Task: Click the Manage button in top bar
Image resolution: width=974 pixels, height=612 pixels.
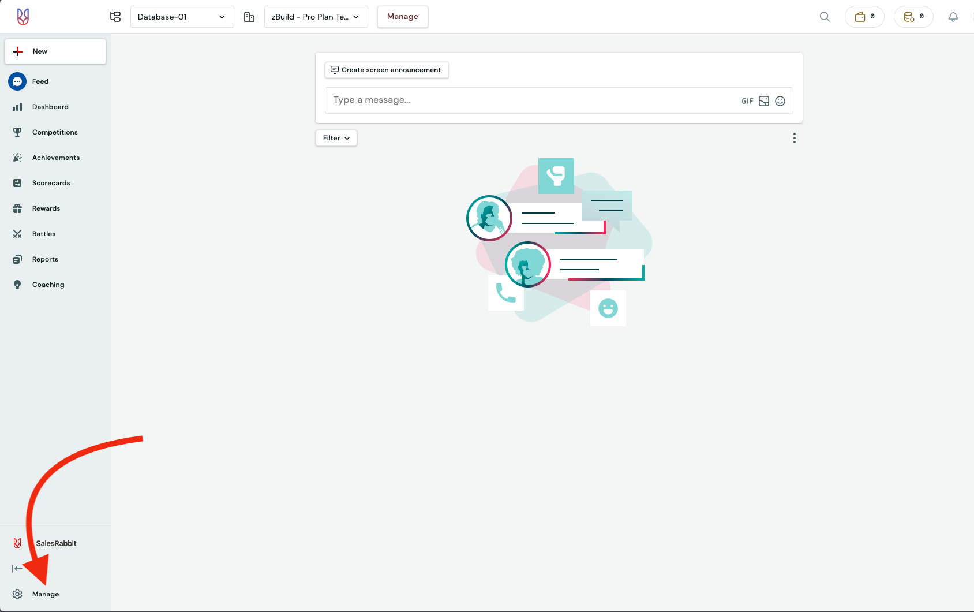Action: tap(402, 17)
